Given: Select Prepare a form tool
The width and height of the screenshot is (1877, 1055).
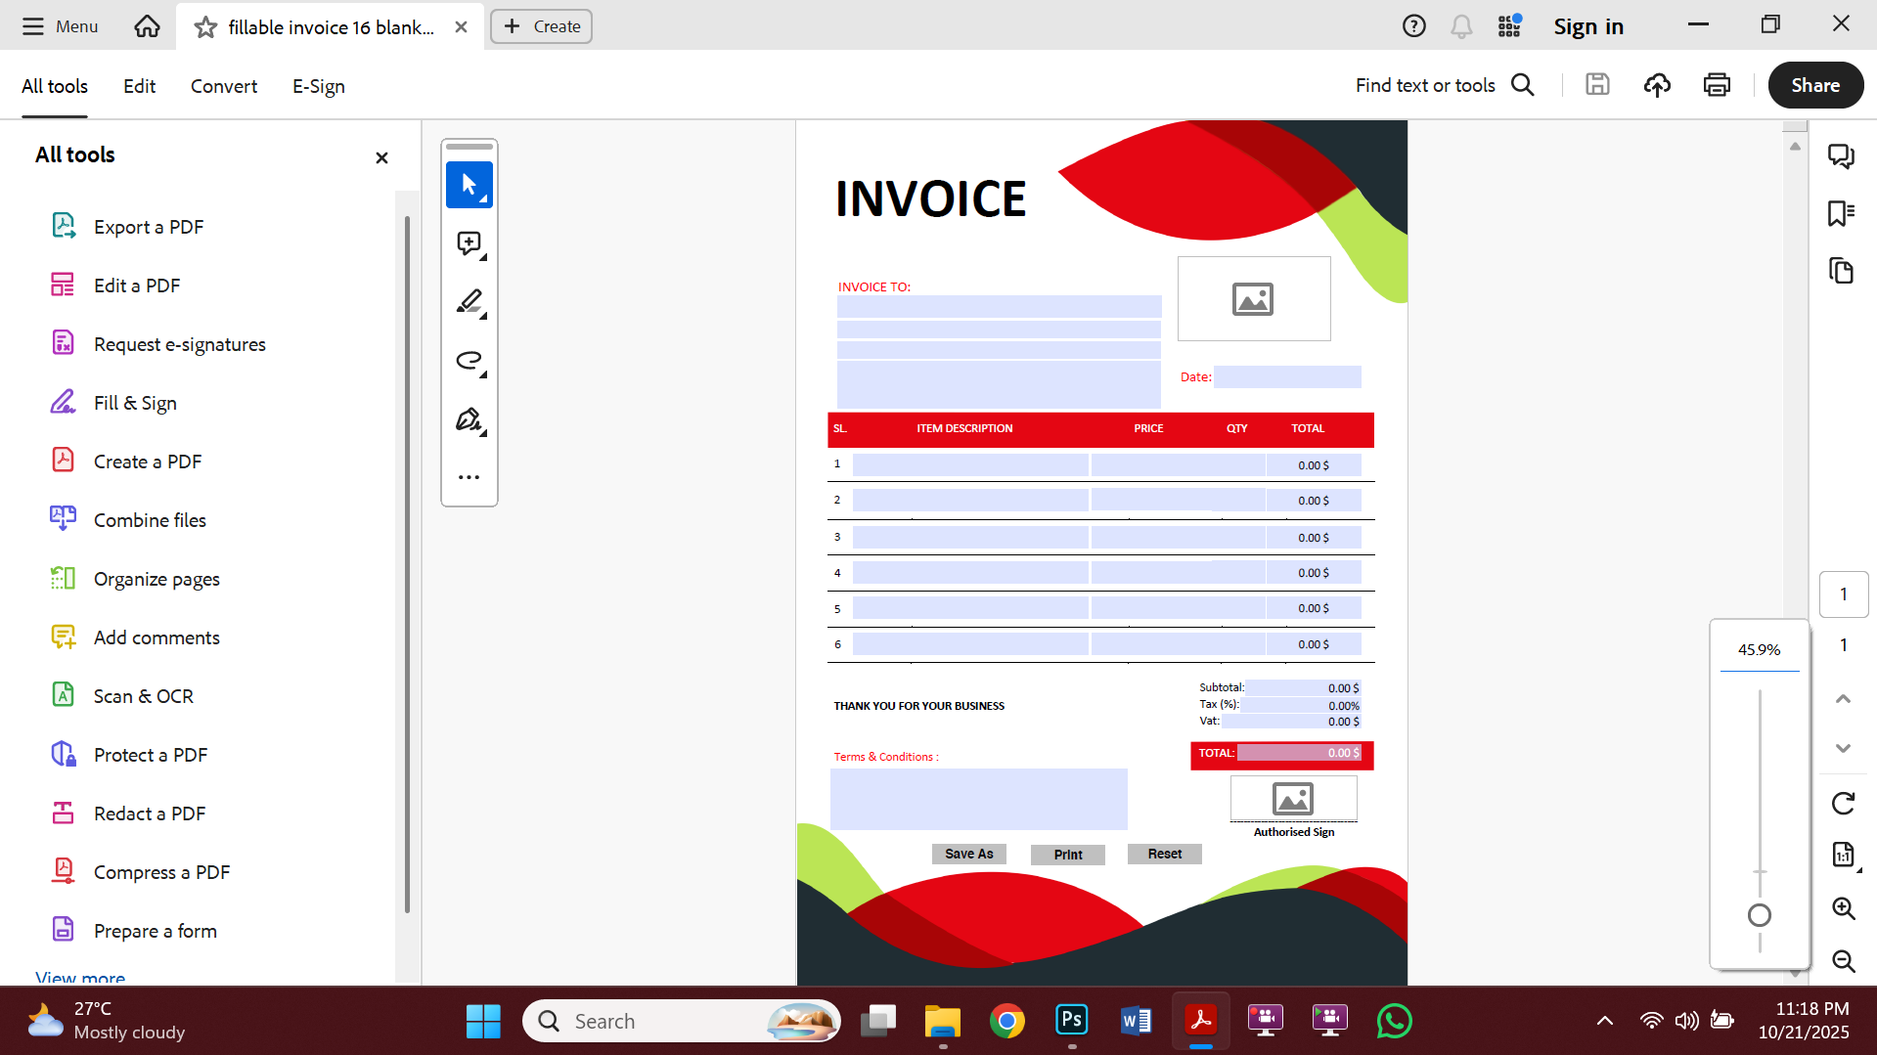Looking at the screenshot, I should pos(155,930).
